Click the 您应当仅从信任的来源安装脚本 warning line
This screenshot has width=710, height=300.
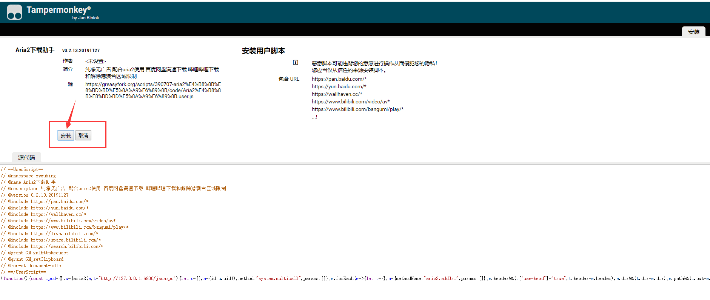(x=349, y=70)
